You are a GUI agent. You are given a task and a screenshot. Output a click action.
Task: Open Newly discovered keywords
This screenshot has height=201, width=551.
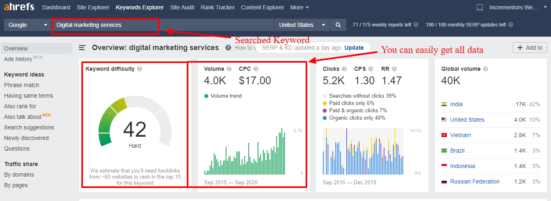(26, 138)
